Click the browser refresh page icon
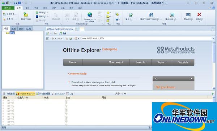217x131 pixels. tap(71, 39)
